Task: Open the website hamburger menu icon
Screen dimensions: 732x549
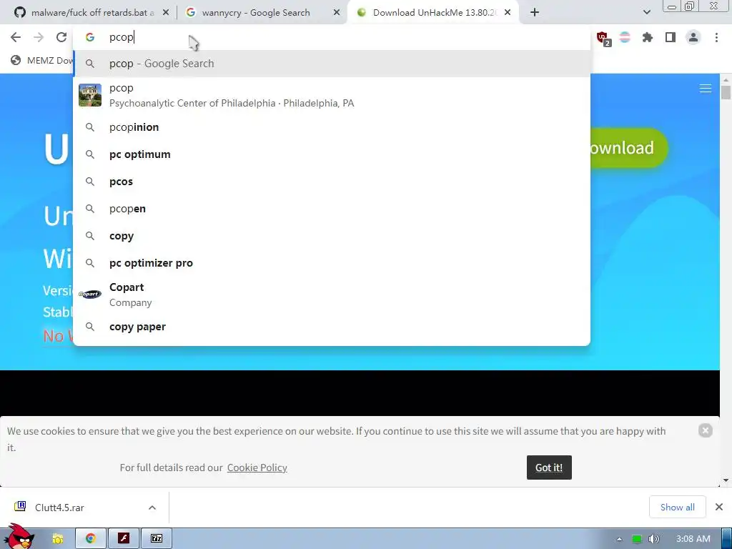Action: pyautogui.click(x=706, y=89)
